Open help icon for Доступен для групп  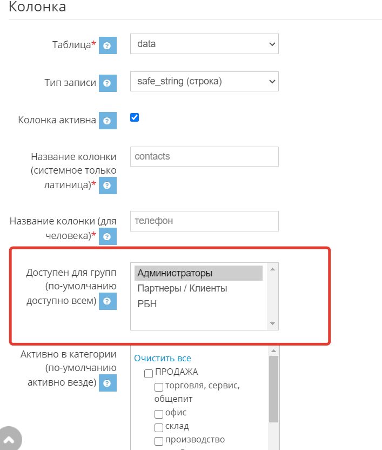pos(108,301)
